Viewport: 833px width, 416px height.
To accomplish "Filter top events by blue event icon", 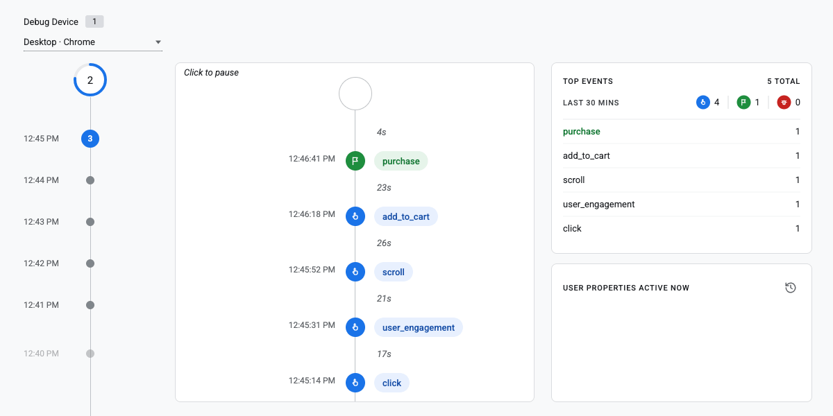I will tap(703, 103).
